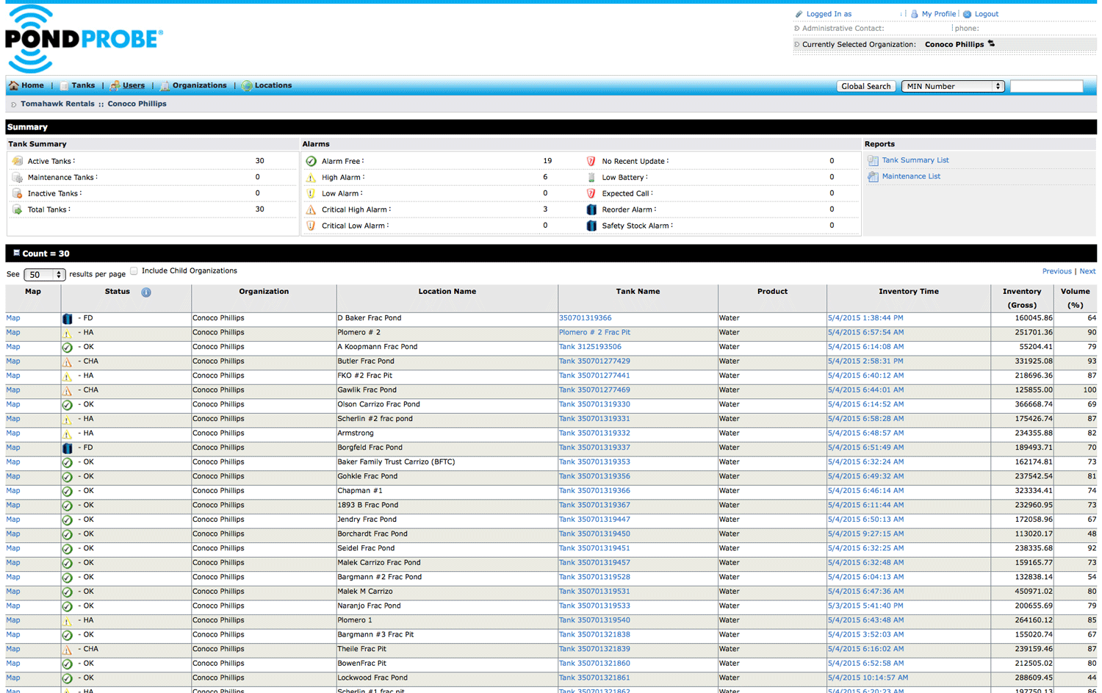1102x693 pixels.
Task: Click Tomahawk Rentals breadcrumb
Action: click(57, 104)
